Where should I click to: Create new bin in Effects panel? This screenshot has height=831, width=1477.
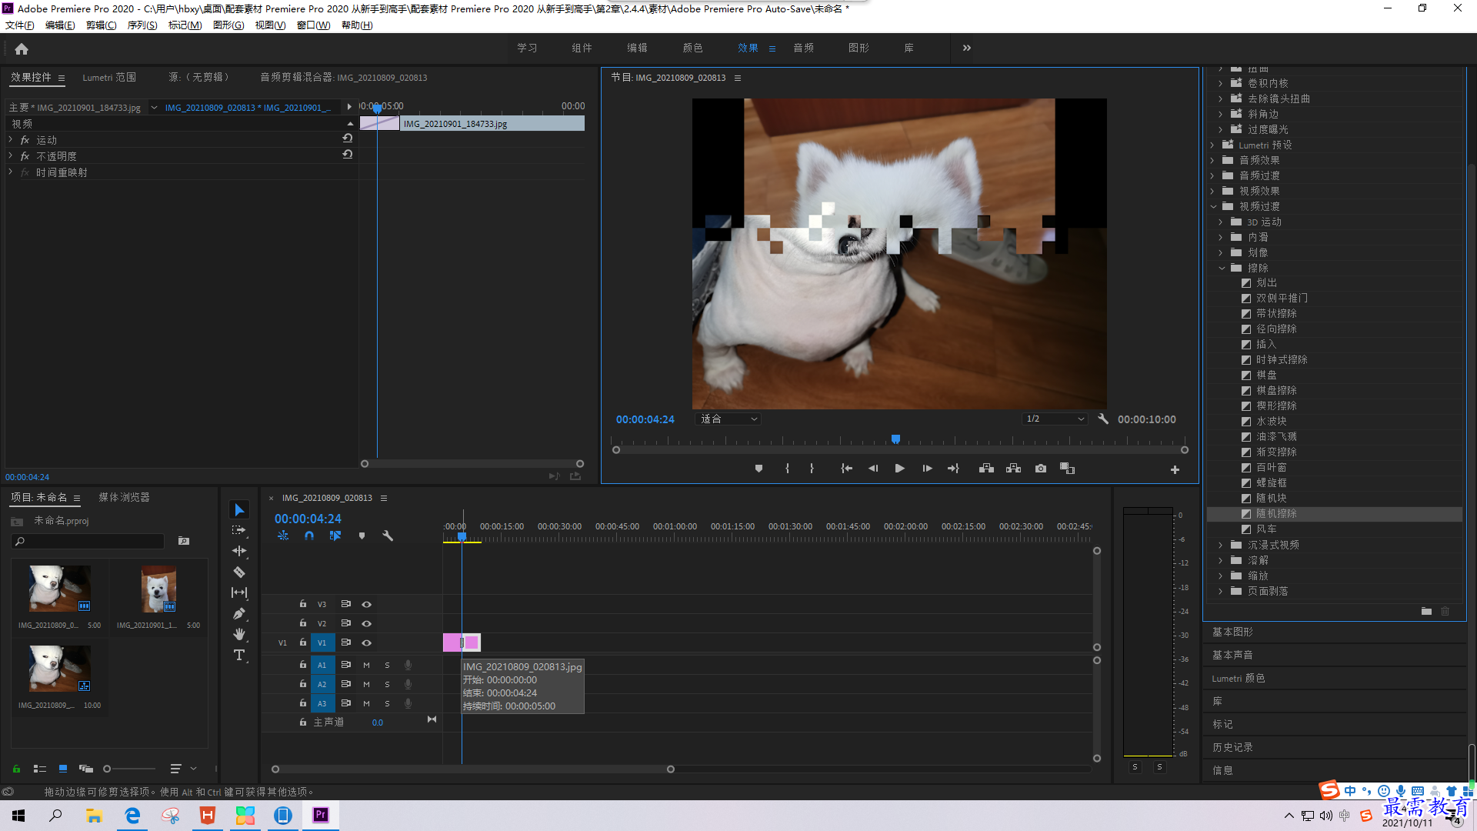(x=1426, y=611)
